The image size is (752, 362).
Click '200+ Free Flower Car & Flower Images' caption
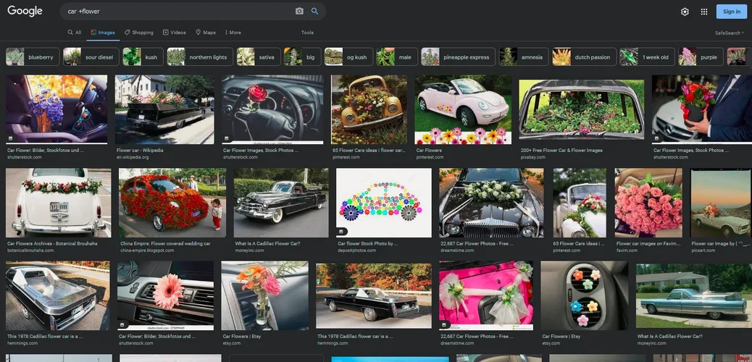(x=561, y=150)
